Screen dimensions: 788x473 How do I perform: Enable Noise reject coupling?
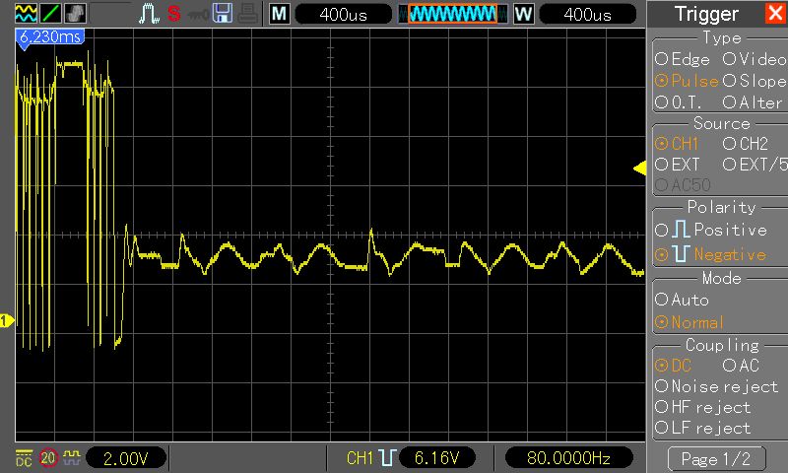pyautogui.click(x=717, y=386)
